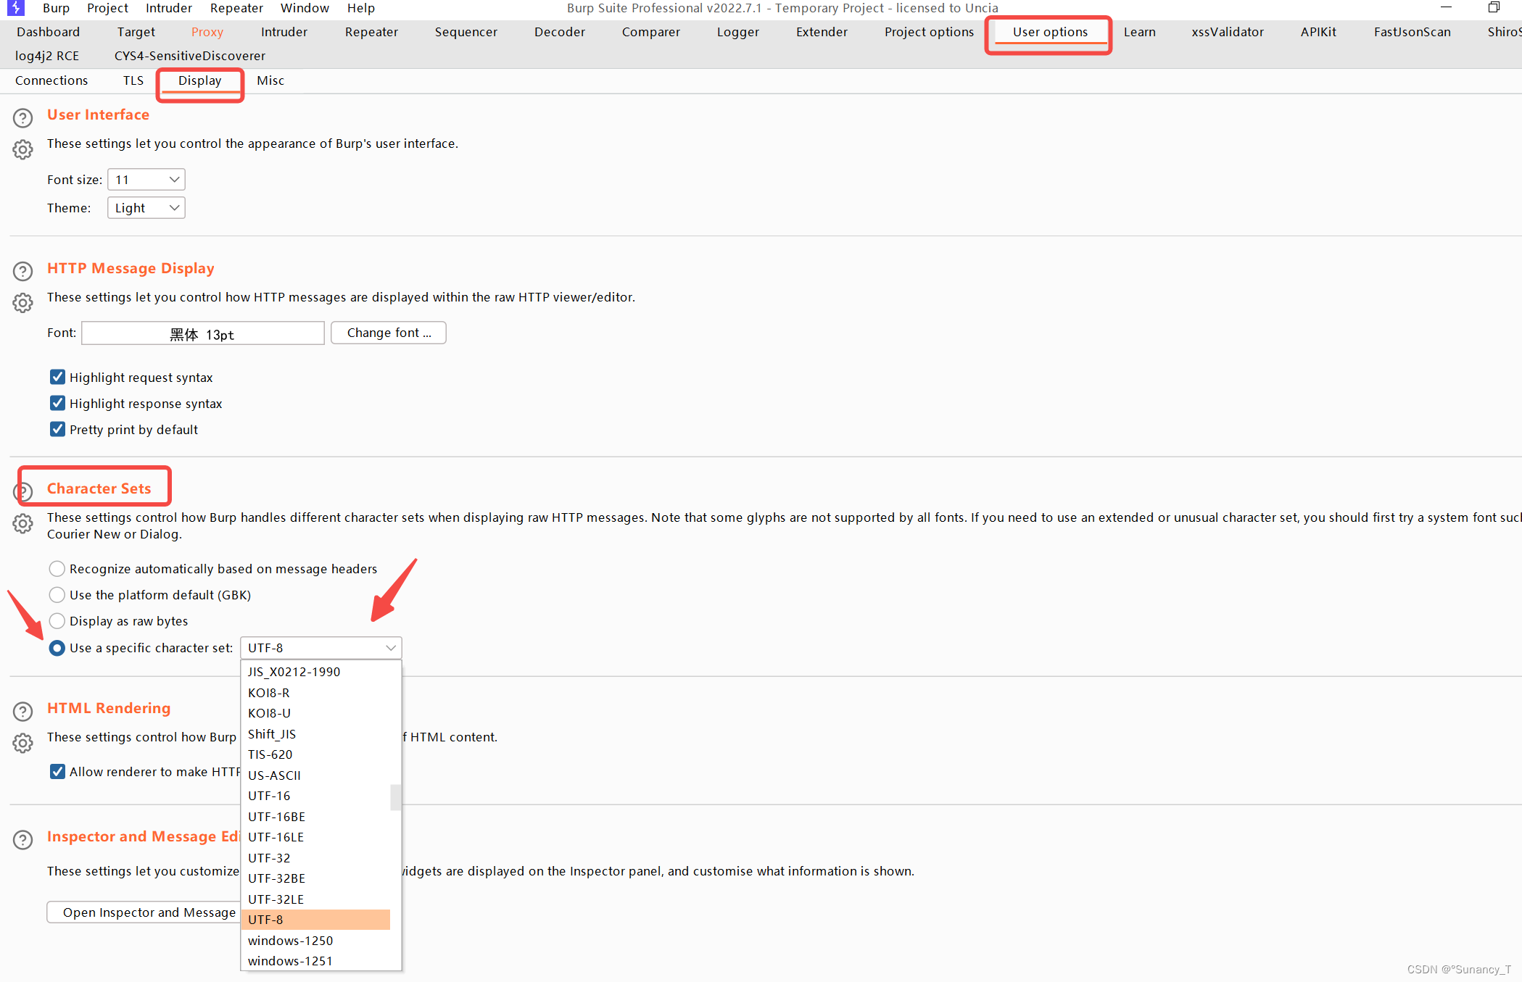Open help for Inspector and Message Editor
Screen dimensions: 1522x982
23,839
